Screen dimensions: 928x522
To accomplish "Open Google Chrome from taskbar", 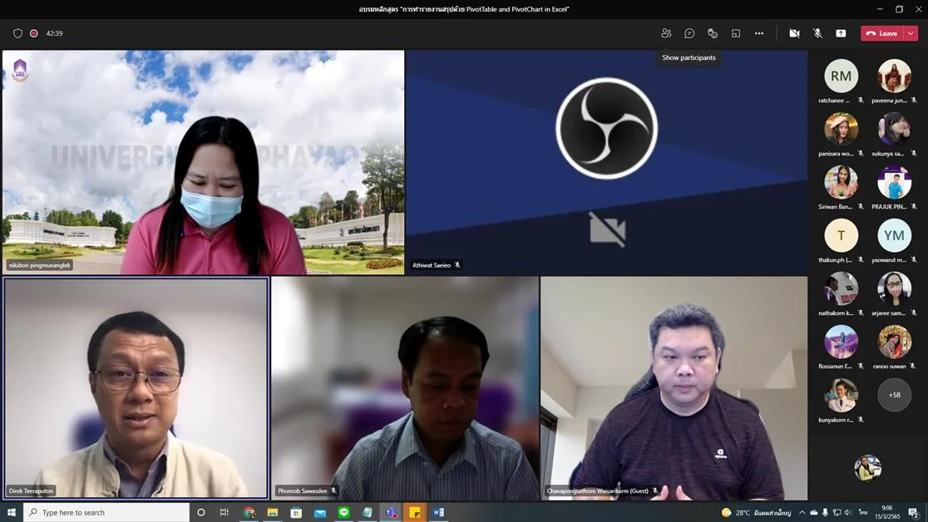I will (x=249, y=513).
